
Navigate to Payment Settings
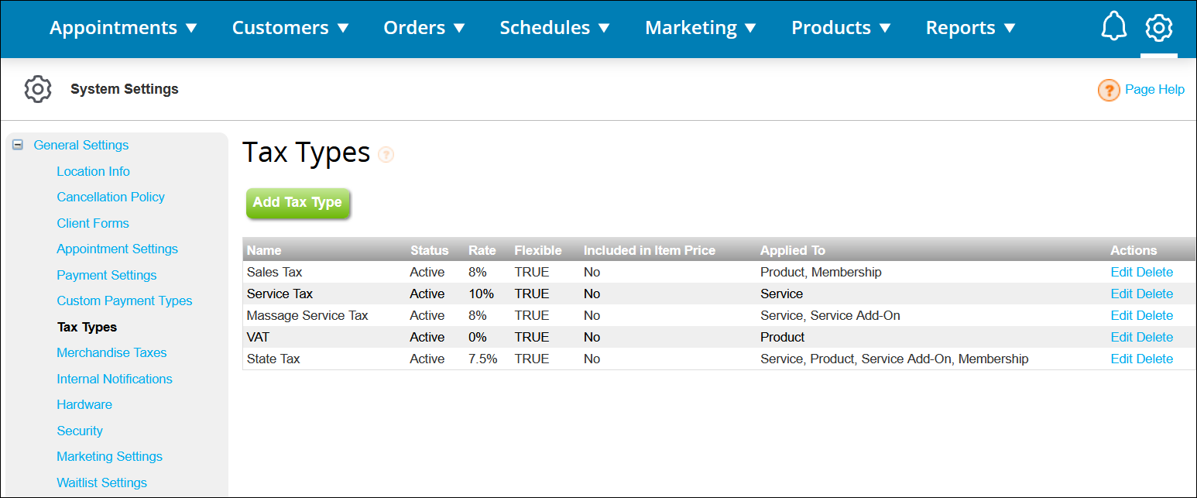(107, 275)
